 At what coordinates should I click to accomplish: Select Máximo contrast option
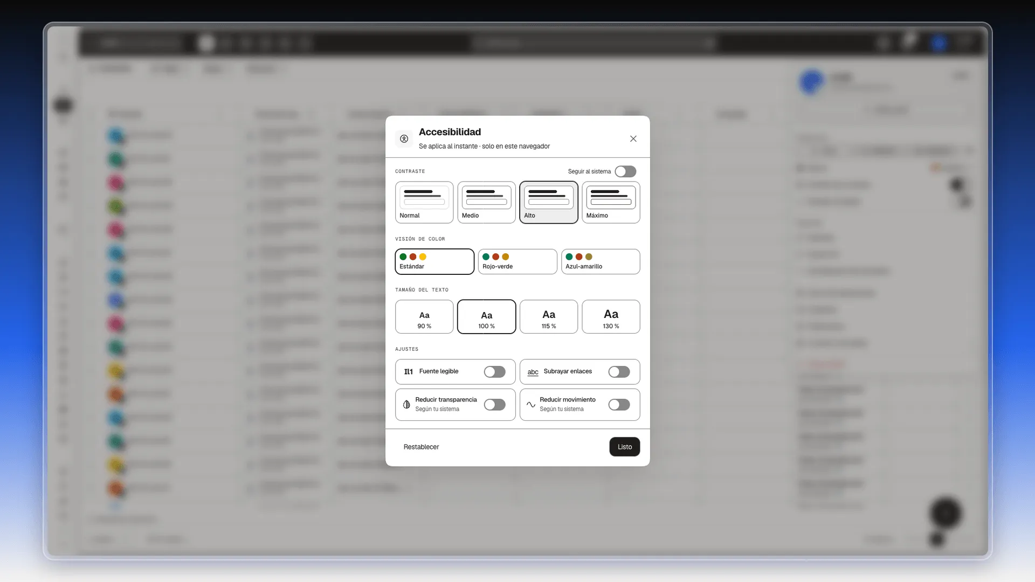[x=611, y=203]
